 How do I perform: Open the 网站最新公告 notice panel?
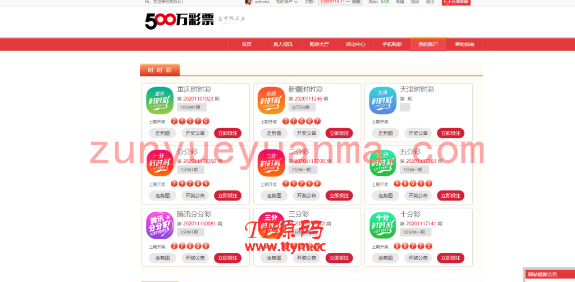(549, 275)
